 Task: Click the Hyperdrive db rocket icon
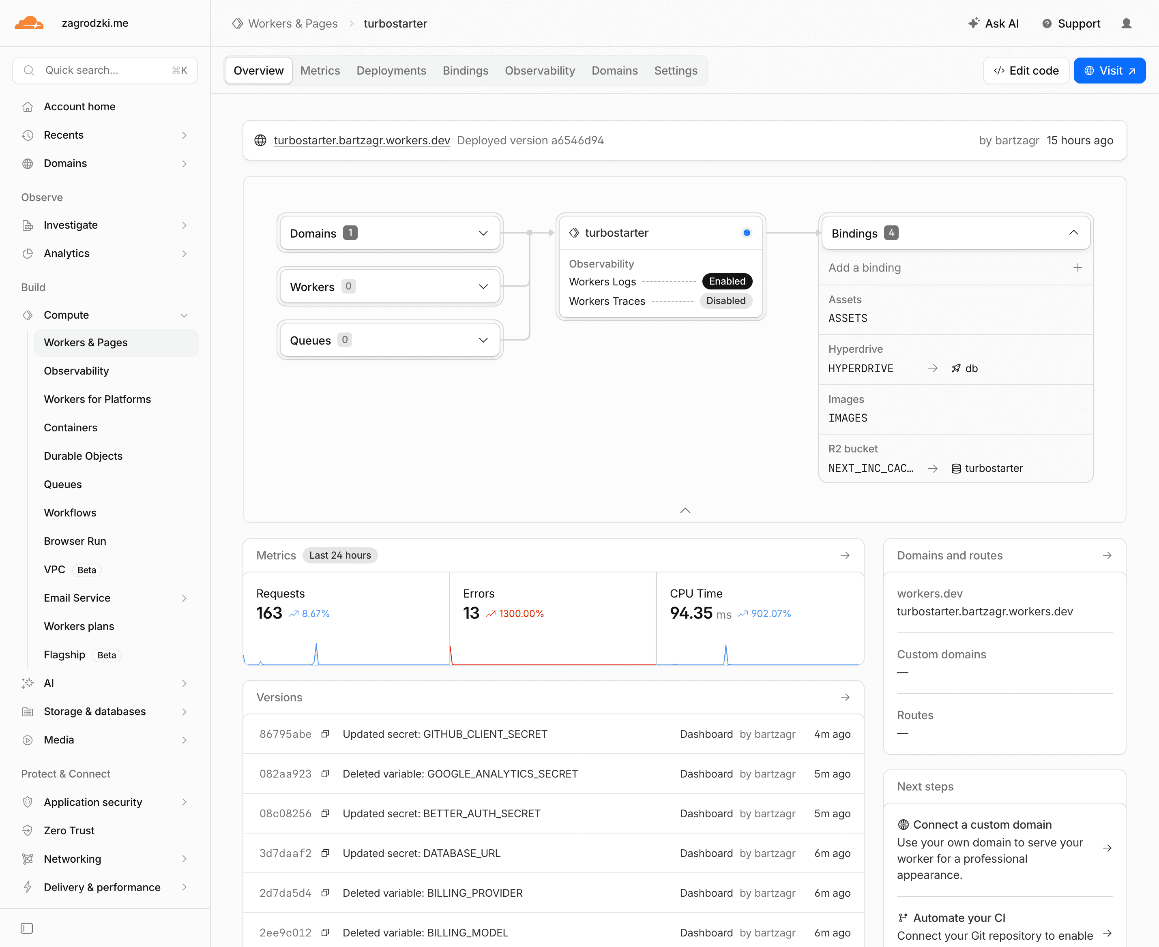(956, 368)
